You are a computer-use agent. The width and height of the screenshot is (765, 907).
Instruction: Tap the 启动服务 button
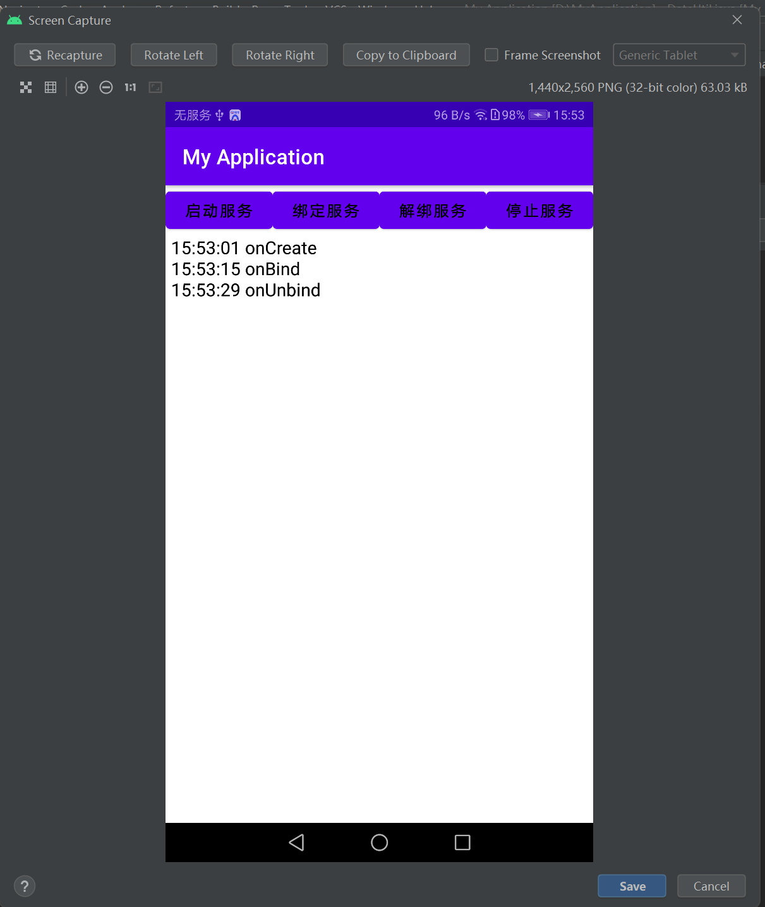[219, 211]
